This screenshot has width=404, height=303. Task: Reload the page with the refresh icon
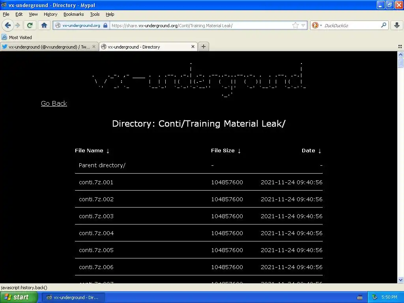(x=30, y=25)
